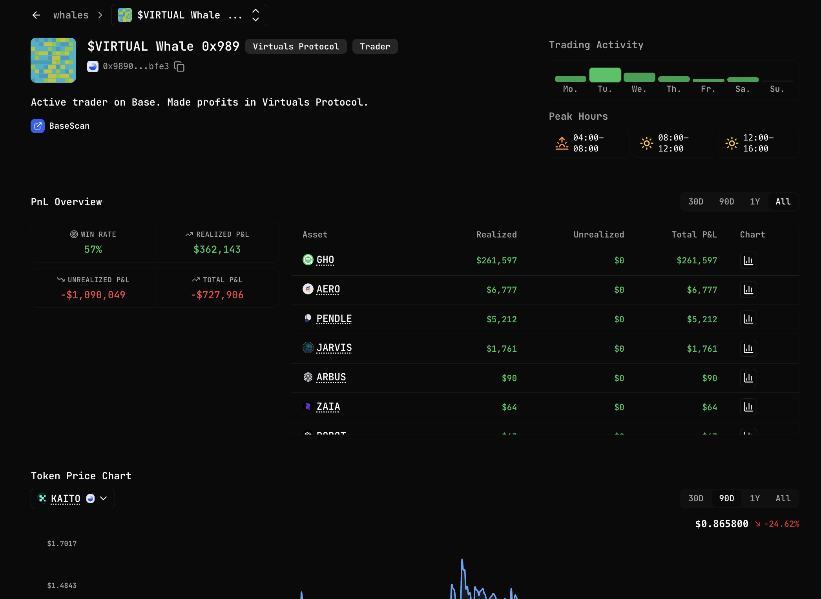Click the Virtuals Protocol tag

[x=296, y=47]
